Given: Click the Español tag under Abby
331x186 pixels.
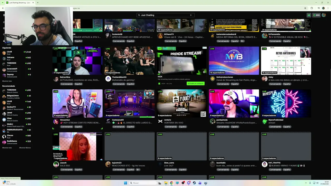Looking at the screenshot, I should (287, 84).
